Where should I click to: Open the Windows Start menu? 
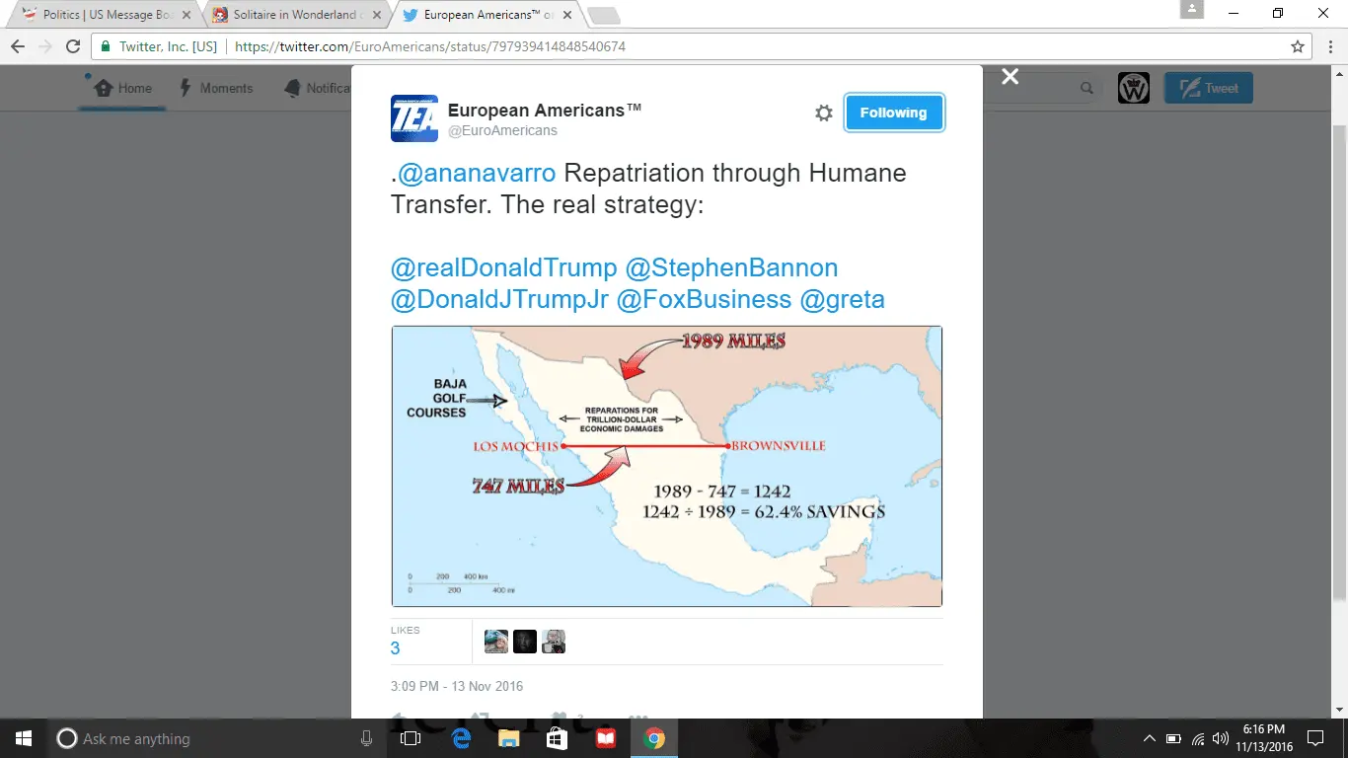[x=24, y=738]
